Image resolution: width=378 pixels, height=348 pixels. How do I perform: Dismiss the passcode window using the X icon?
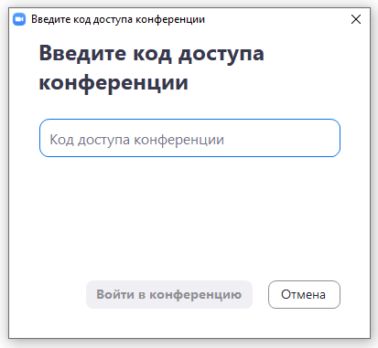[356, 19]
